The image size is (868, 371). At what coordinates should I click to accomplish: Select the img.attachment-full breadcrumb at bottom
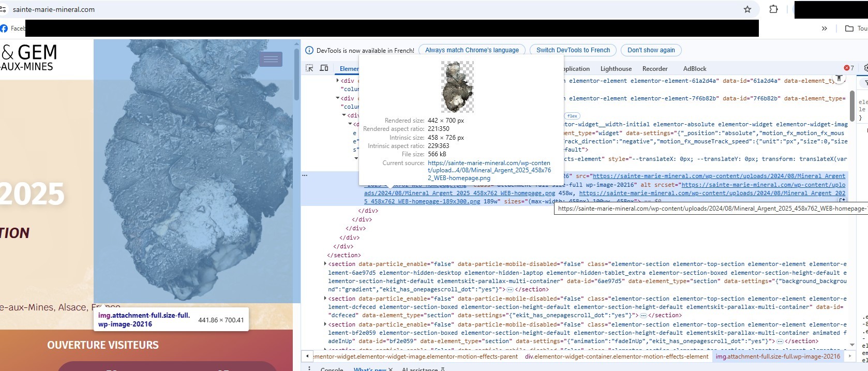[777, 357]
